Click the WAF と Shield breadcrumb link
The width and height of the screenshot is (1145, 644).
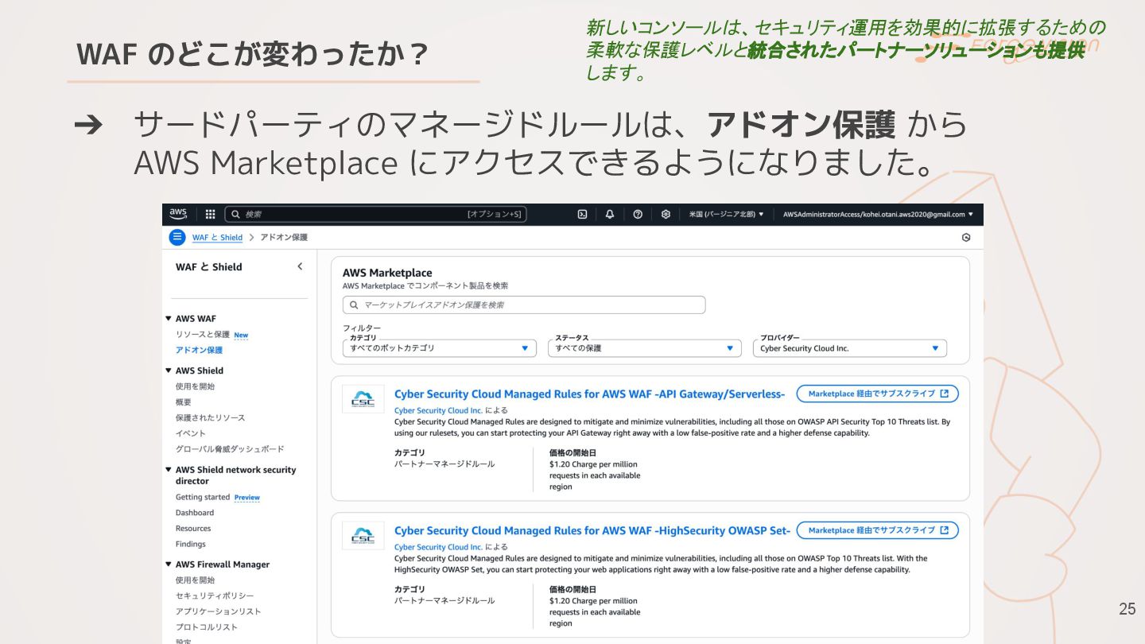[x=217, y=237]
